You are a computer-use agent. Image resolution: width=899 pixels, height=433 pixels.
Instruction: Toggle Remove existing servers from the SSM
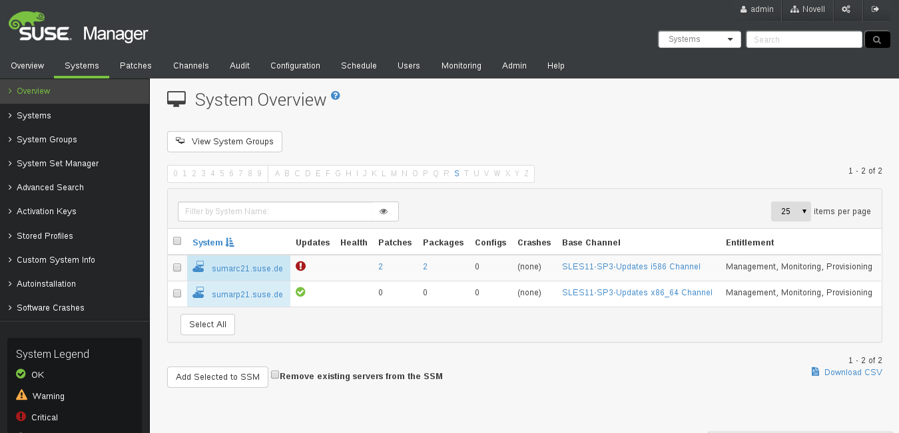[275, 375]
